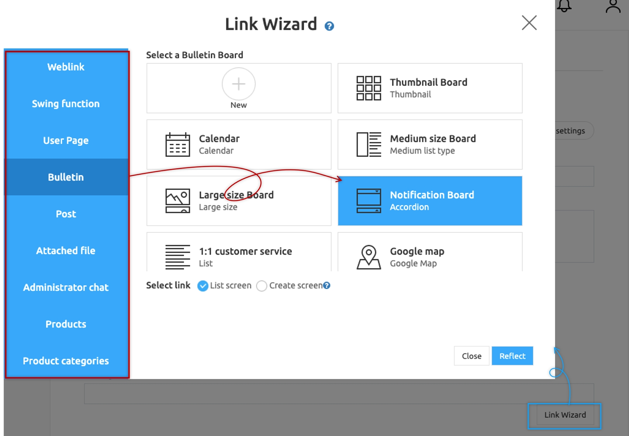Go to the Product categories tab
Image resolution: width=629 pixels, height=436 pixels.
click(x=66, y=361)
